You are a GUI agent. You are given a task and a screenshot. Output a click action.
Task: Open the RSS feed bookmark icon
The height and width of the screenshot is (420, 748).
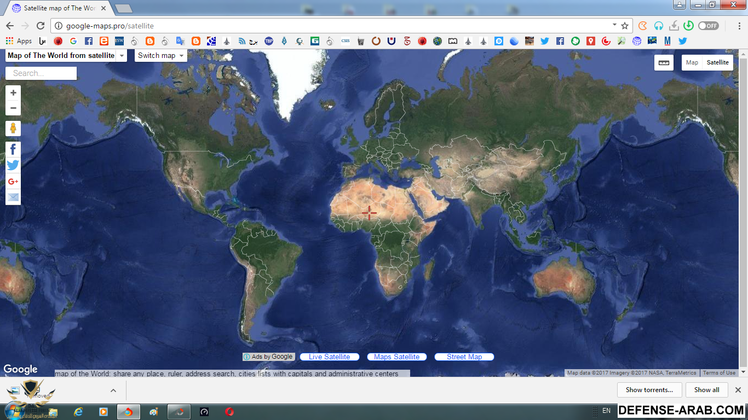[x=241, y=41]
